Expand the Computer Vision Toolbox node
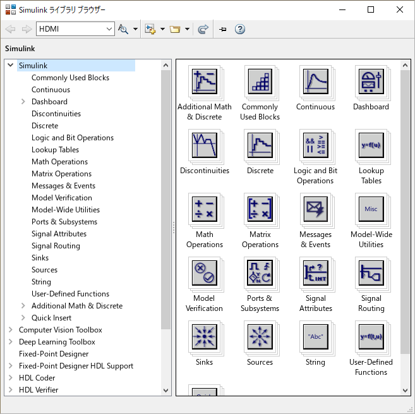415x414 pixels. tap(11, 329)
